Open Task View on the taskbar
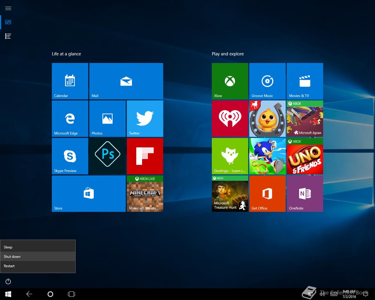375x300 pixels. (x=71, y=294)
